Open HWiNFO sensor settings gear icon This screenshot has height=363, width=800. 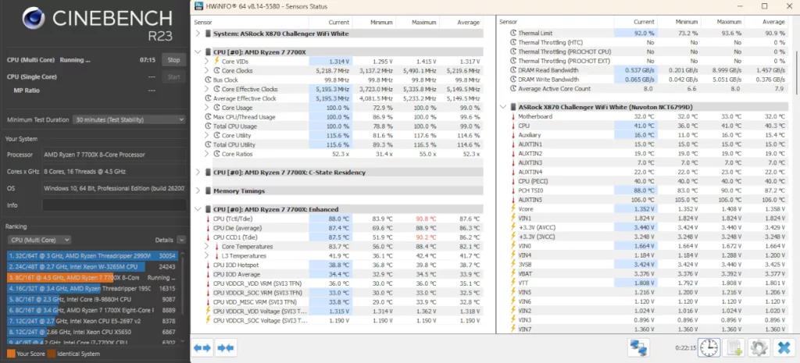(x=759, y=348)
